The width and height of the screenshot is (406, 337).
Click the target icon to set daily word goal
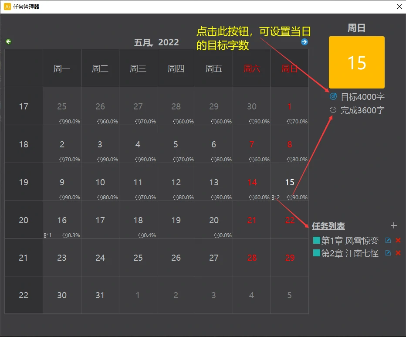pyautogui.click(x=333, y=96)
